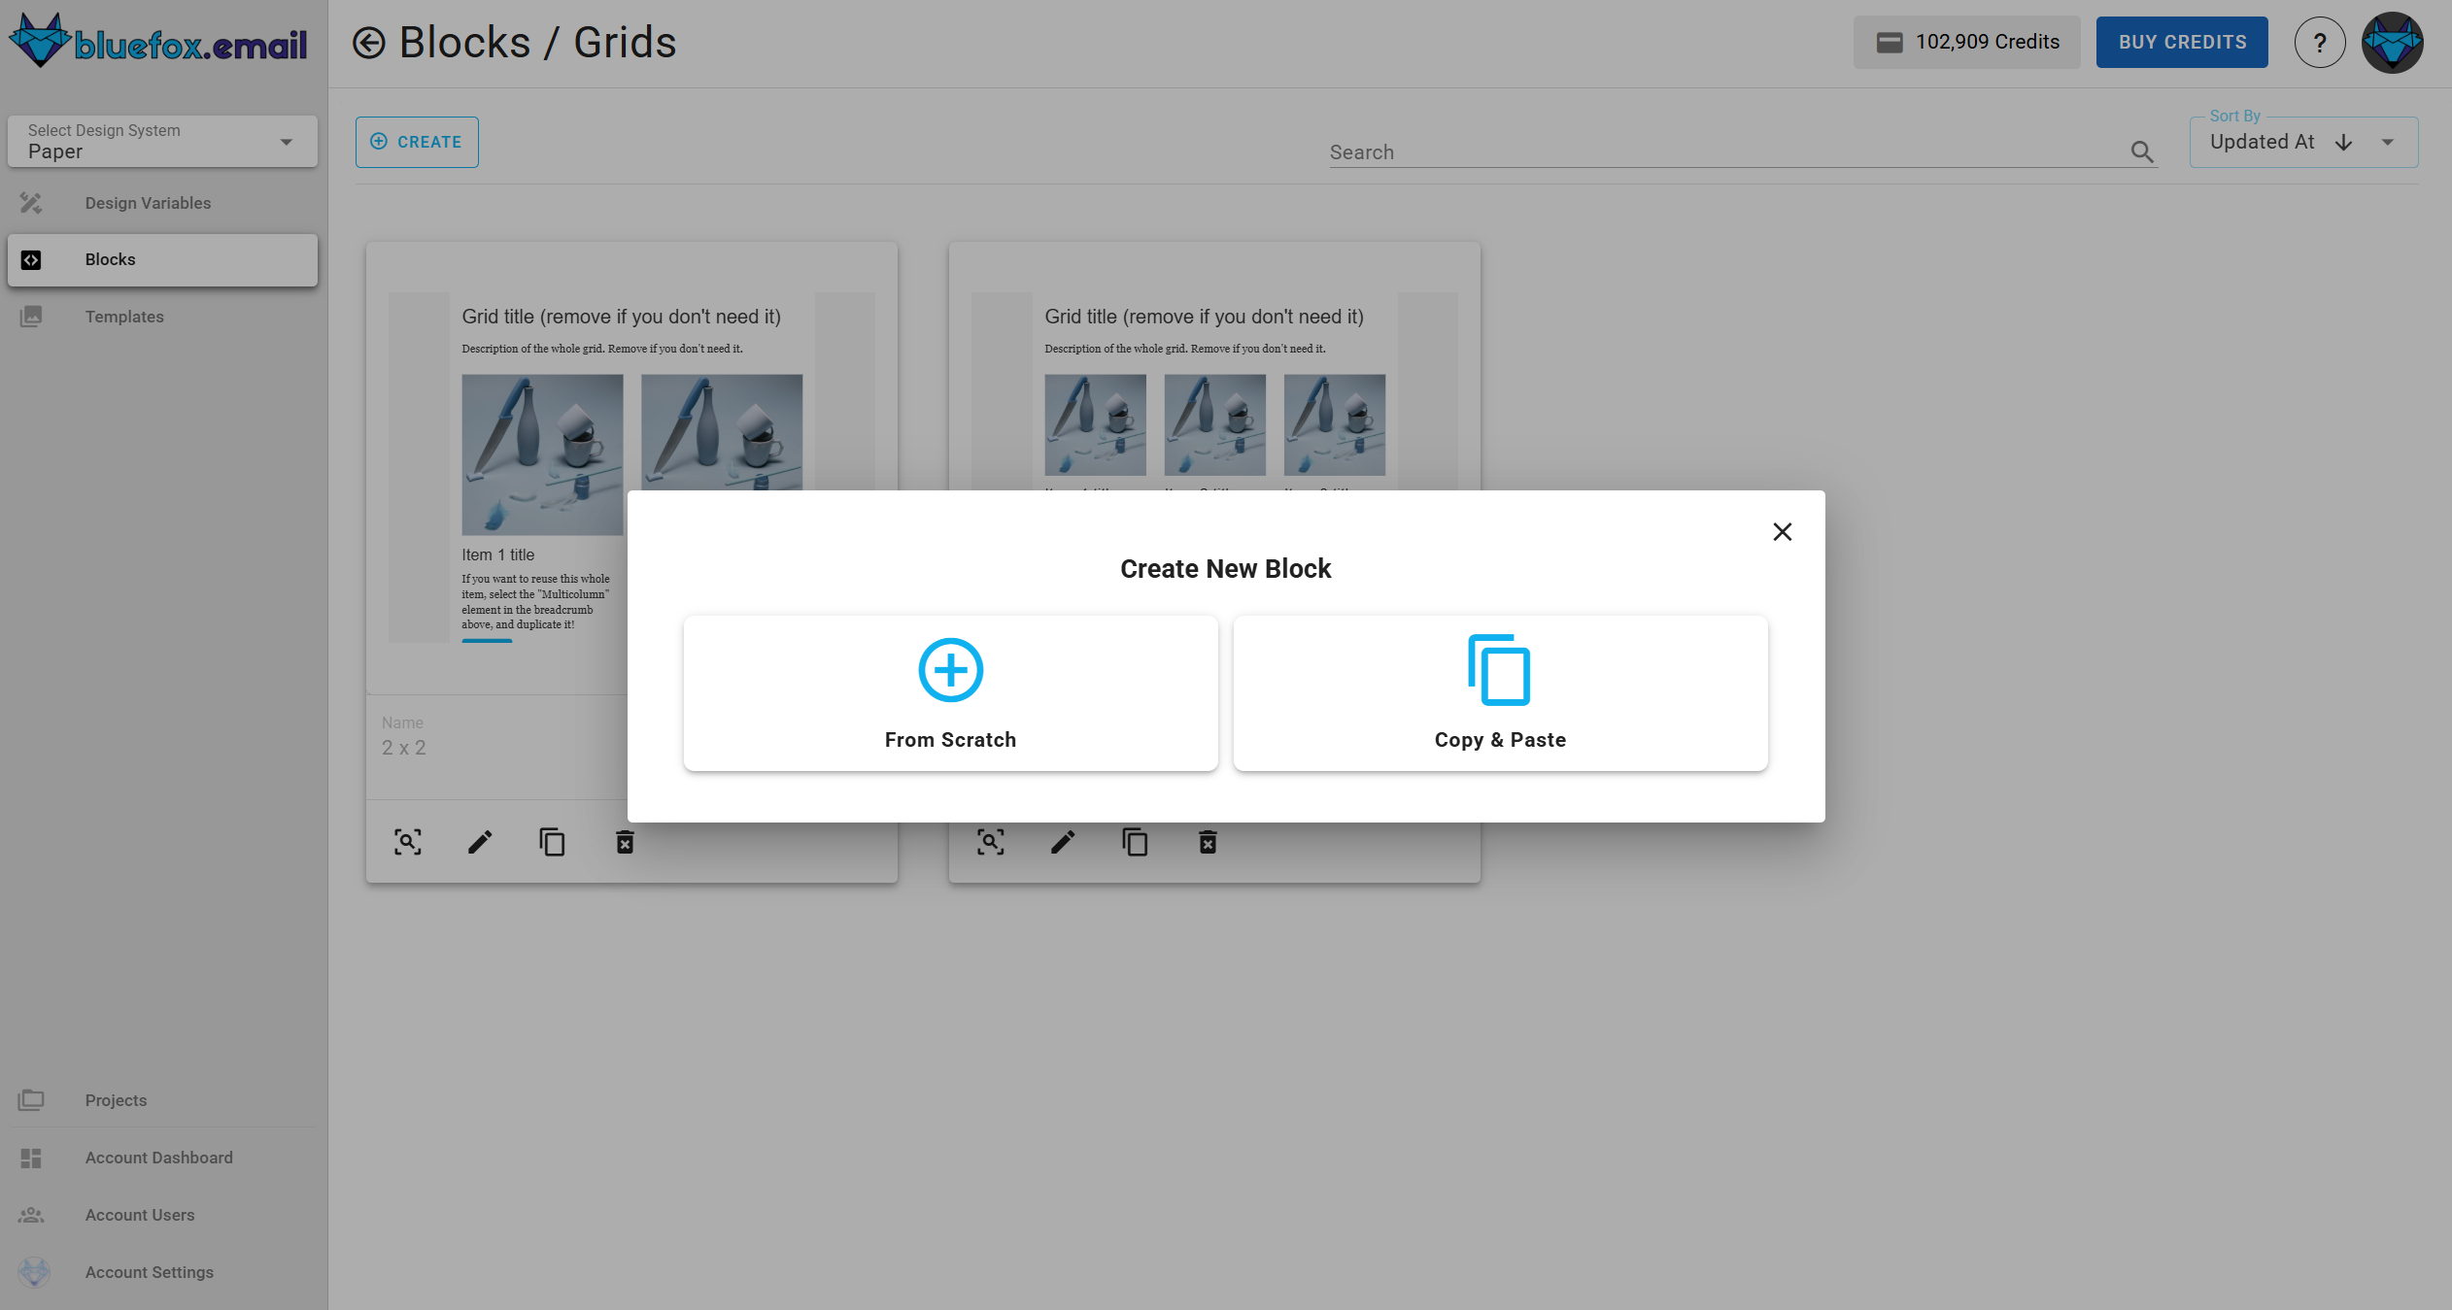The image size is (2452, 1310).
Task: Open Templates in the sidebar
Action: 162,317
